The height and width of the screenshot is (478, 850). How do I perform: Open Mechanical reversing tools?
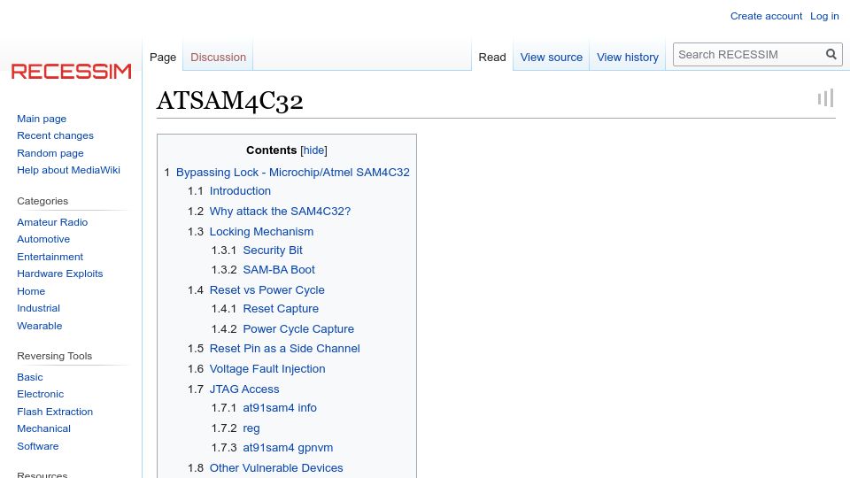44,428
